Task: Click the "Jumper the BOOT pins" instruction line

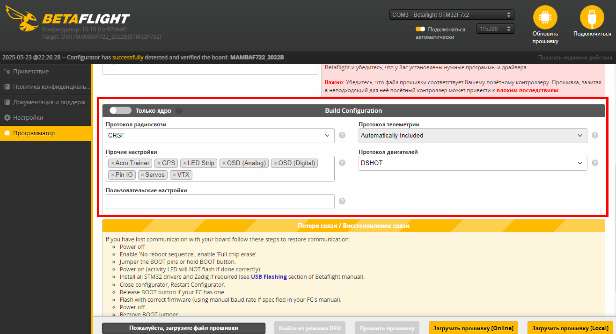Action: (x=177, y=262)
